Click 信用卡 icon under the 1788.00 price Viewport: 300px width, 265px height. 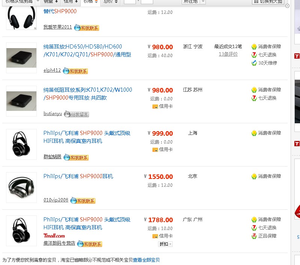pyautogui.click(x=155, y=236)
